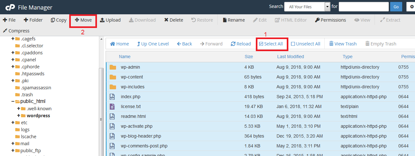Image resolution: width=415 pixels, height=156 pixels.
Task: Click the readme.html file icon
Action: (112, 116)
